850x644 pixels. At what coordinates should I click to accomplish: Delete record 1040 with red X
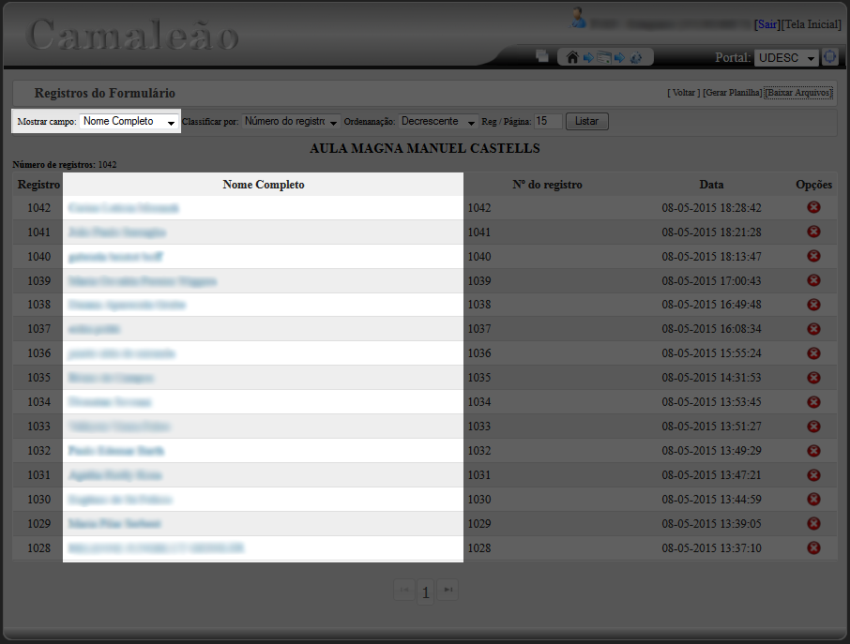coord(813,256)
